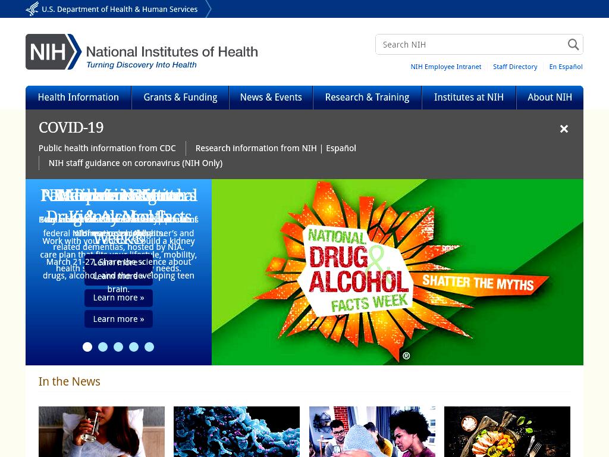Click the HHS eagle logo icon
Screen dimensions: 609x457
click(32, 8)
